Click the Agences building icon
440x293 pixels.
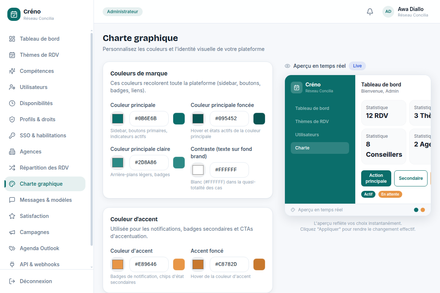[x=12, y=152]
